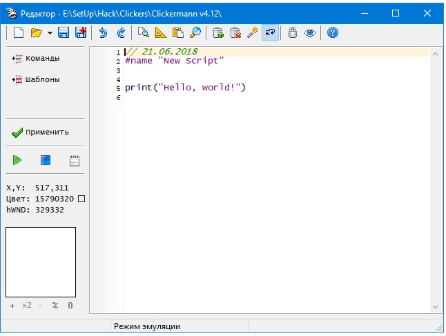Screen dimensions: 446x336
Task: Click the minus zoom control
Action: point(41,306)
